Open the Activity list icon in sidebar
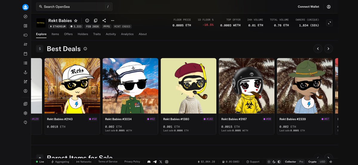The image size is (358, 165). pyautogui.click(x=25, y=63)
